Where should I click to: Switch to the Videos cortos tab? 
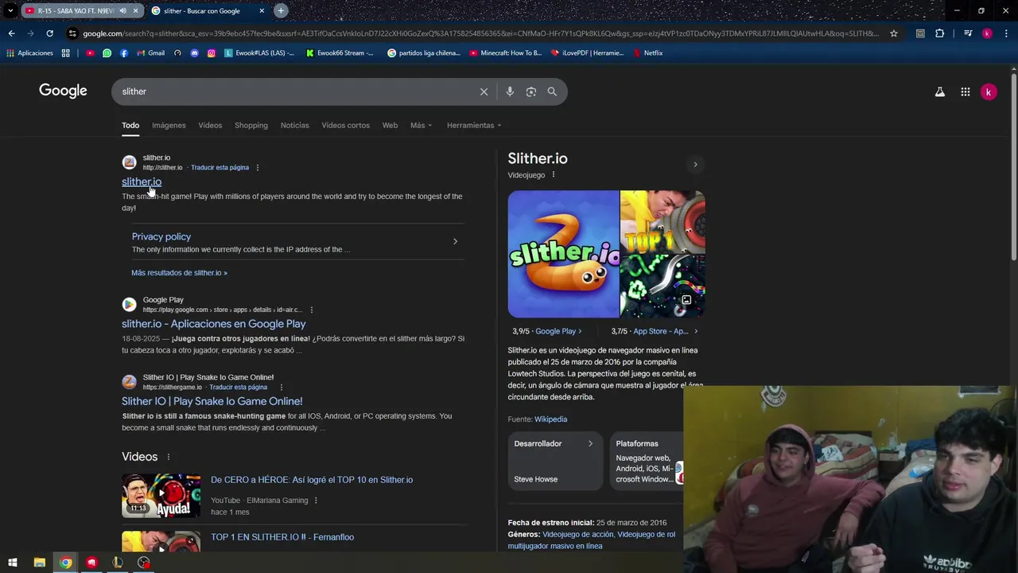(x=345, y=125)
